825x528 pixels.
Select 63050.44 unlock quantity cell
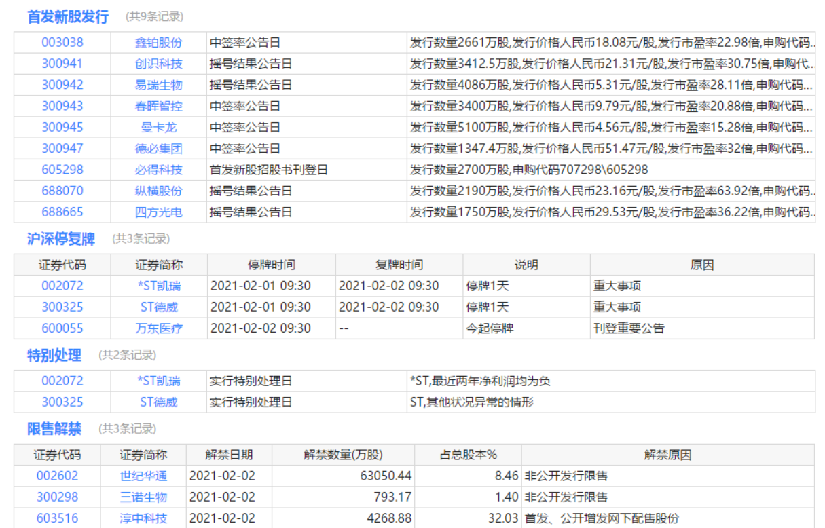coord(343,476)
